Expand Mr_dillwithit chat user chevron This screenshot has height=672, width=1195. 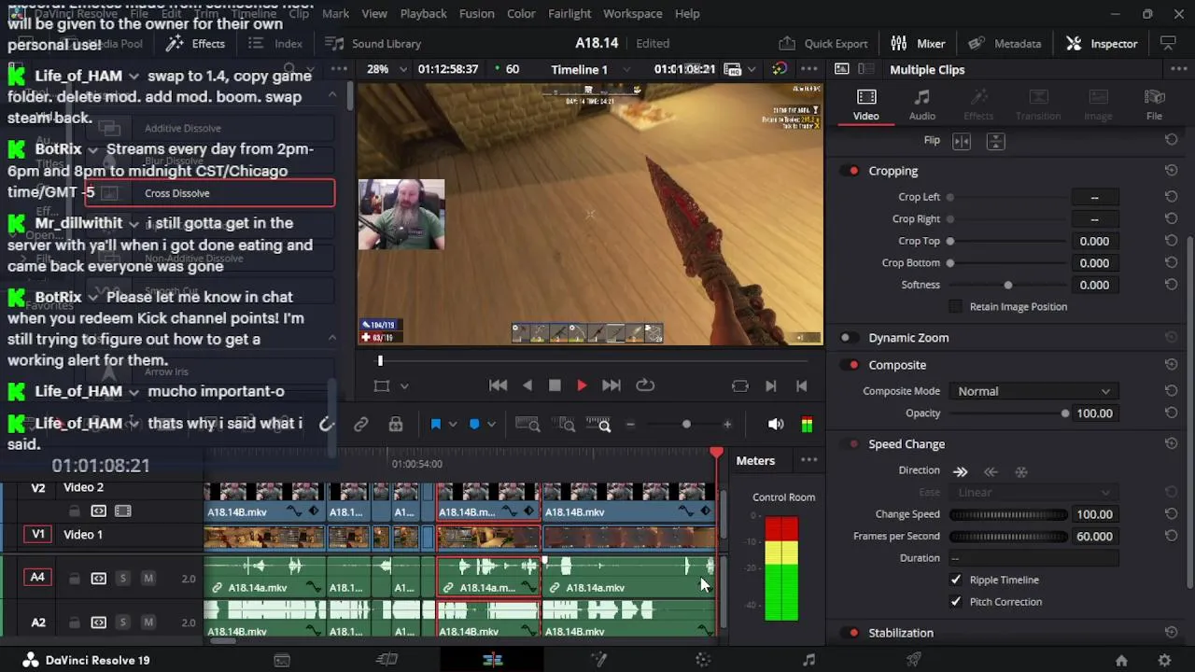pos(134,224)
